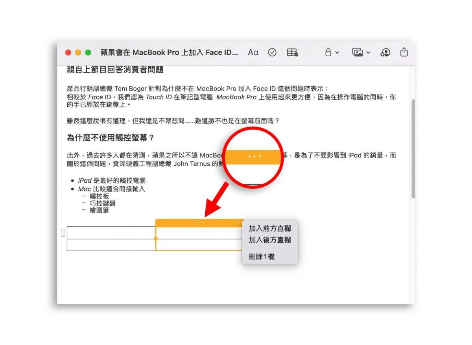472x345 pixels.
Task: Click the orange column handle bar
Action: [200, 223]
